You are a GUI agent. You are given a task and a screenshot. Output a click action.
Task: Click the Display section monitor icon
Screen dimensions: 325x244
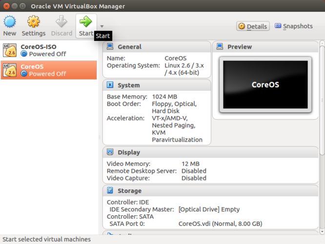click(x=110, y=152)
